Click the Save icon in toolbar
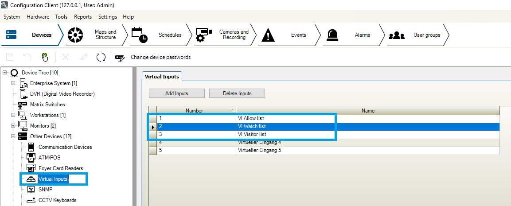This screenshot has width=511, height=206. pyautogui.click(x=10, y=57)
